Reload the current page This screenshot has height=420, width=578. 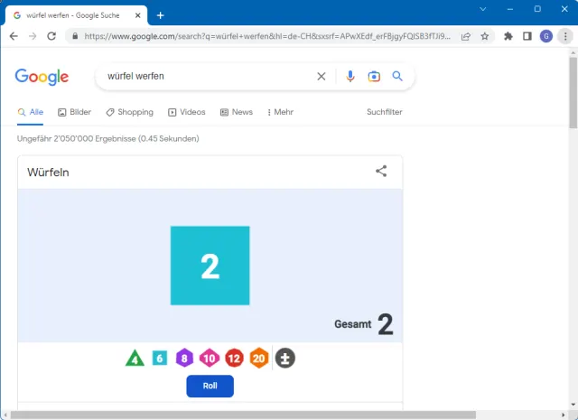point(51,36)
